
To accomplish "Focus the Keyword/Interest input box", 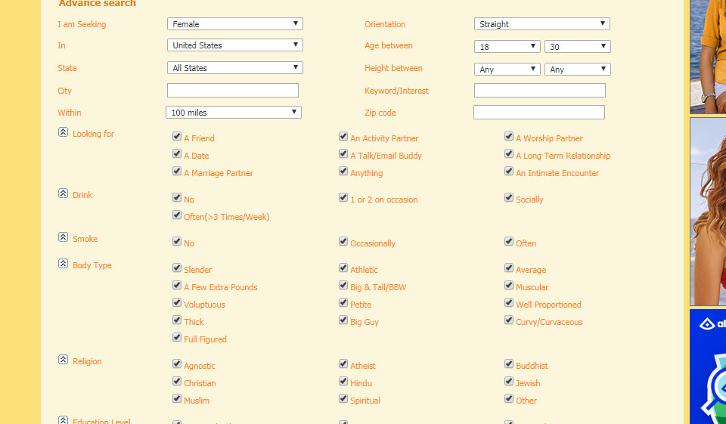I will coord(539,91).
